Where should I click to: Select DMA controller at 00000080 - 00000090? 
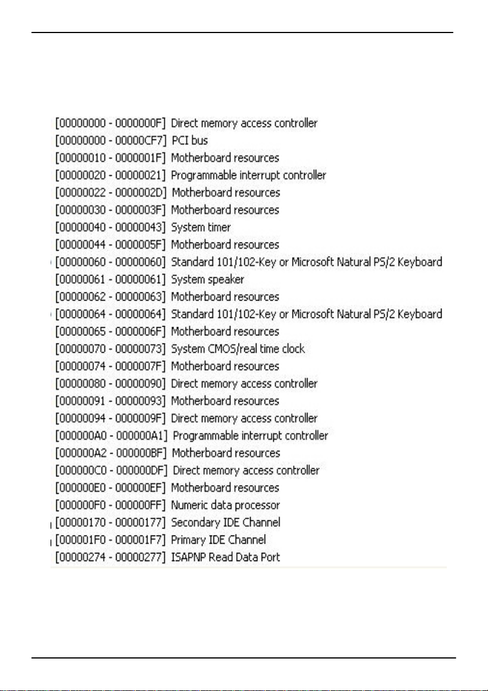(x=186, y=384)
